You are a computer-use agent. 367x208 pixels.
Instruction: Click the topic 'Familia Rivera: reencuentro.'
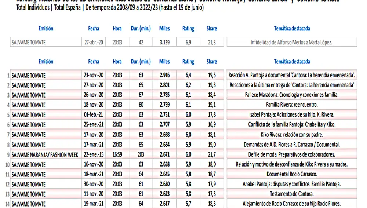click(292, 105)
